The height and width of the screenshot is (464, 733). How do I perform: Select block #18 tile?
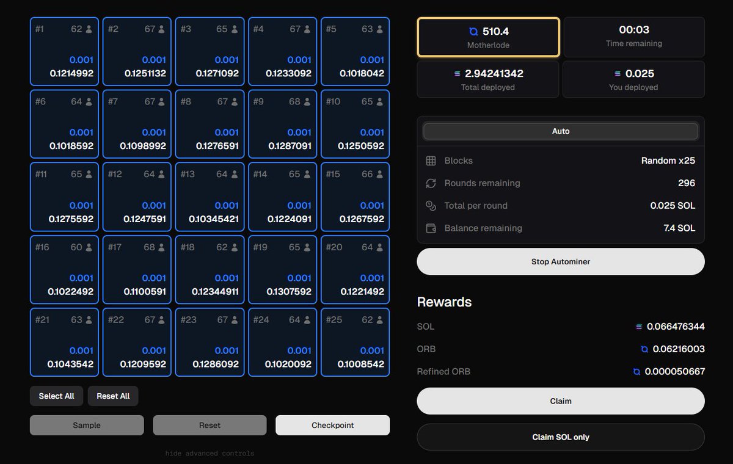pyautogui.click(x=210, y=269)
